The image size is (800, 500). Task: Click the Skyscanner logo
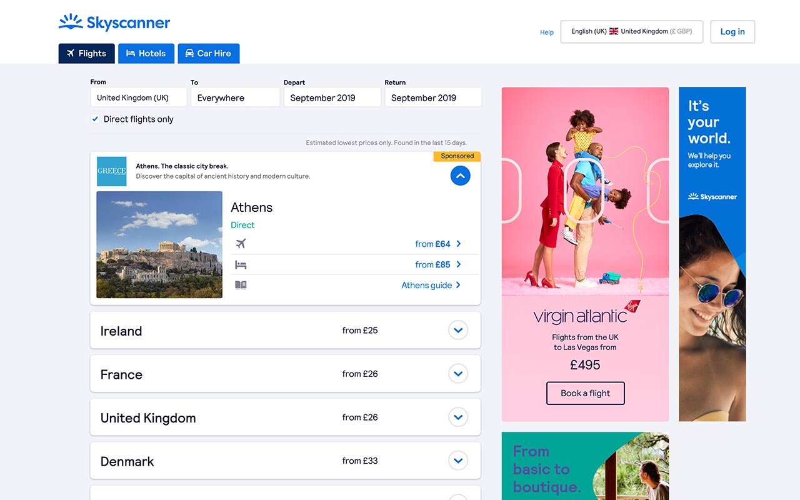point(114,23)
